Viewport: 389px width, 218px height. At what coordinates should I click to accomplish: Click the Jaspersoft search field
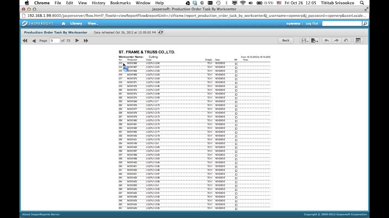click(342, 23)
